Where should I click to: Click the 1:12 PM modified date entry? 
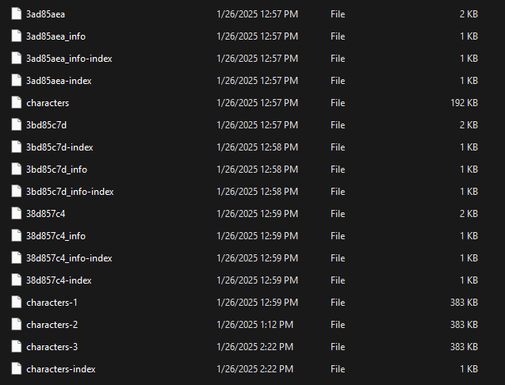255,325
